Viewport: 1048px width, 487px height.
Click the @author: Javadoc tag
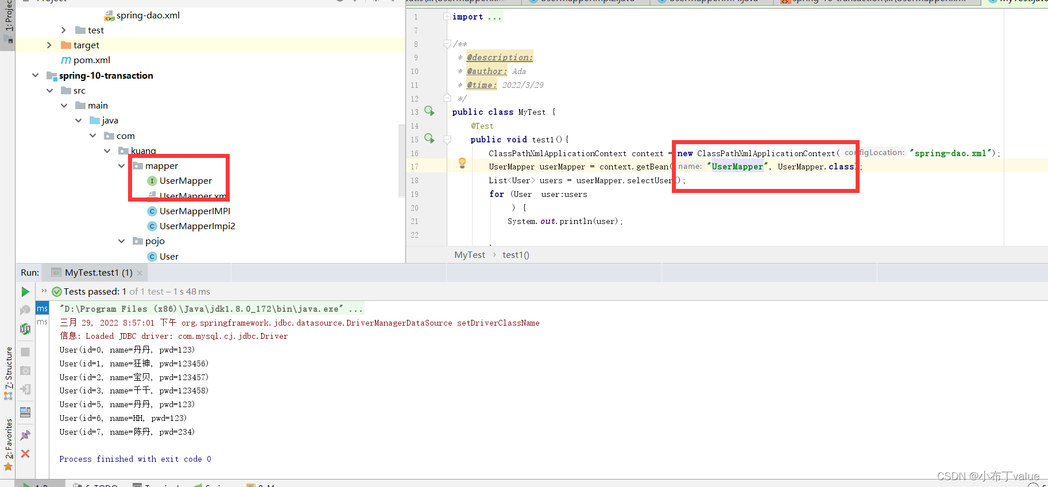(x=487, y=71)
